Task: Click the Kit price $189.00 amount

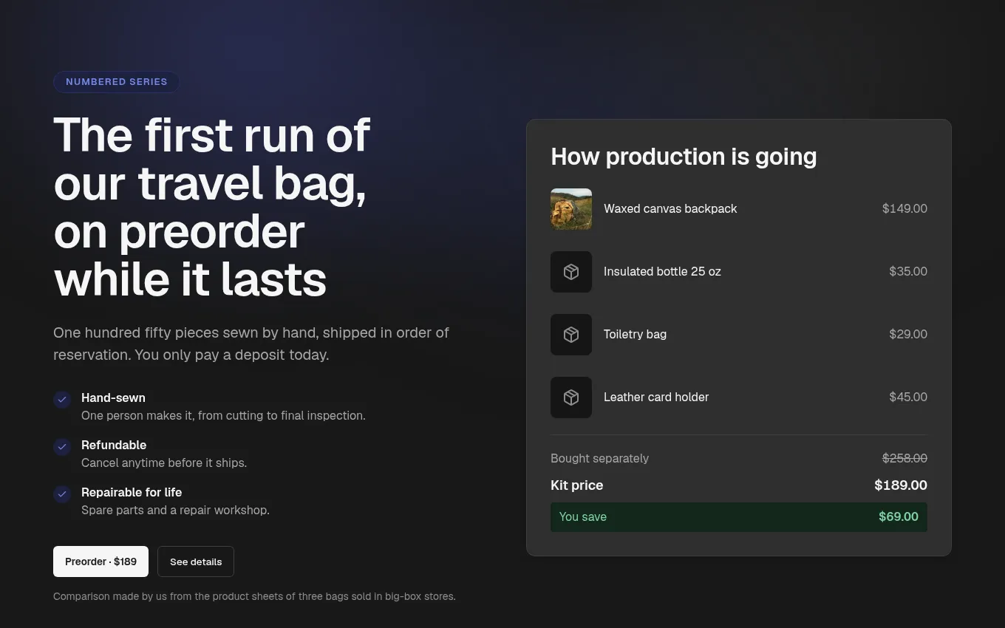Action: pos(901,485)
